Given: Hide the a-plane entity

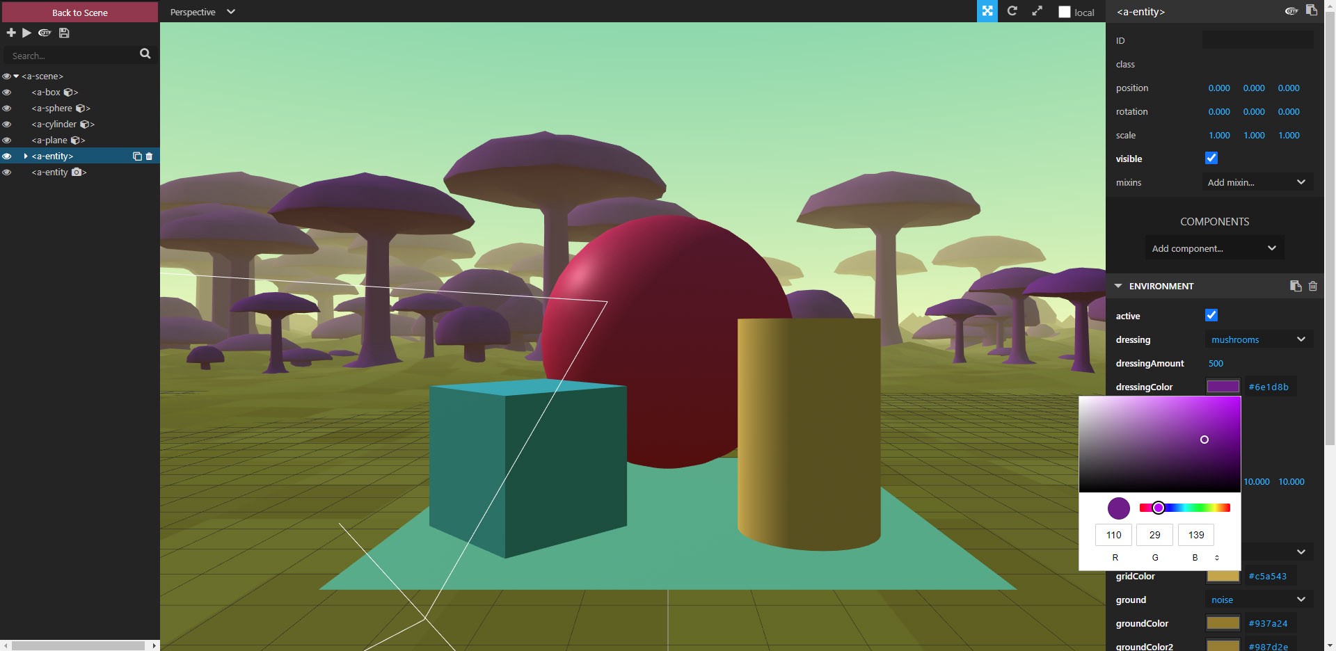Looking at the screenshot, I should [6, 140].
